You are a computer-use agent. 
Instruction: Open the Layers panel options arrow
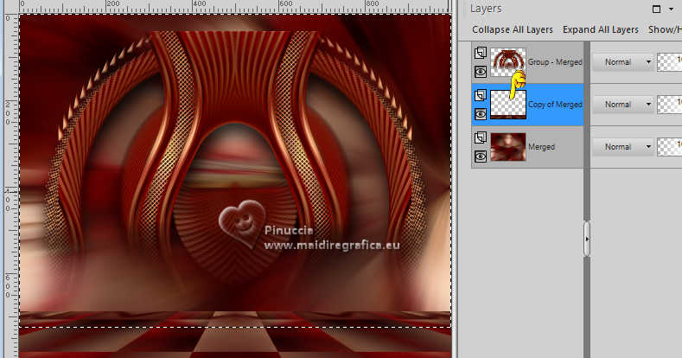tap(672, 10)
